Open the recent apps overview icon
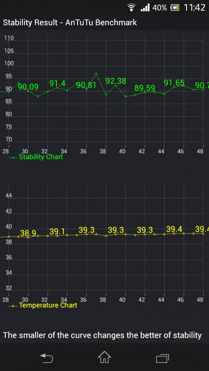 point(163,358)
